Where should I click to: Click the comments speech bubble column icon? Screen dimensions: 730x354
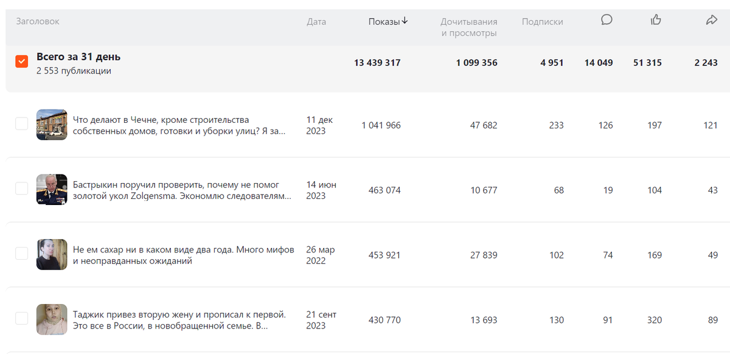[607, 20]
